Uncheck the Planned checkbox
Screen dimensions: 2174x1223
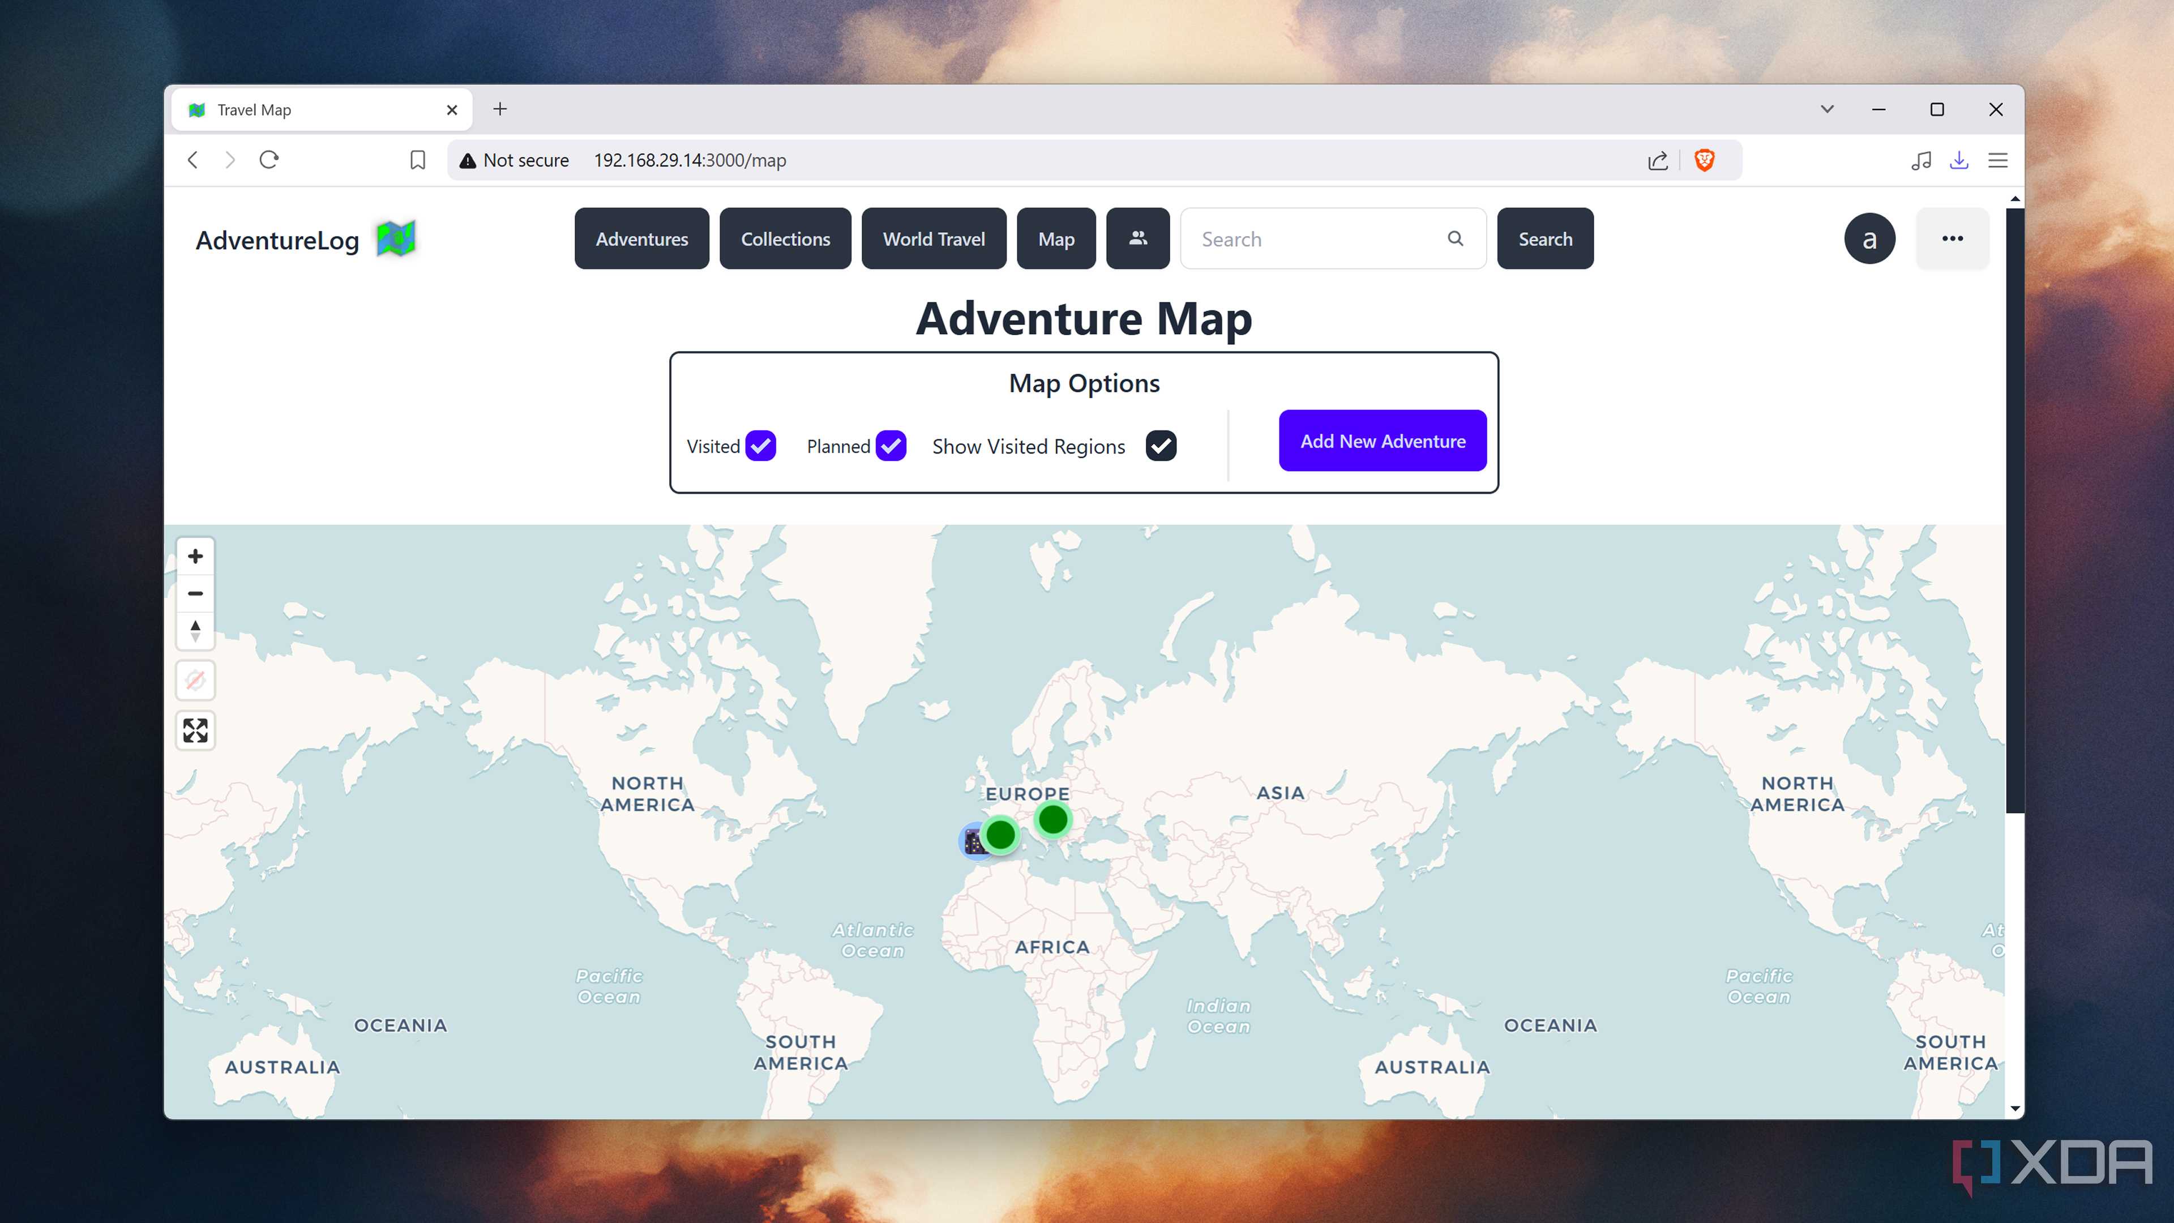tap(891, 446)
